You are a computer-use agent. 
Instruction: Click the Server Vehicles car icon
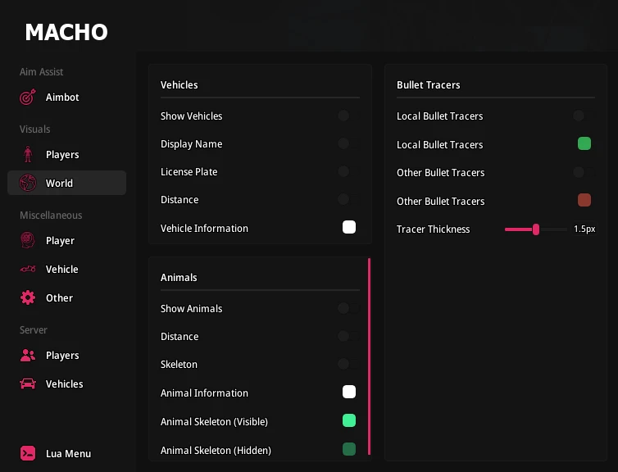28,383
